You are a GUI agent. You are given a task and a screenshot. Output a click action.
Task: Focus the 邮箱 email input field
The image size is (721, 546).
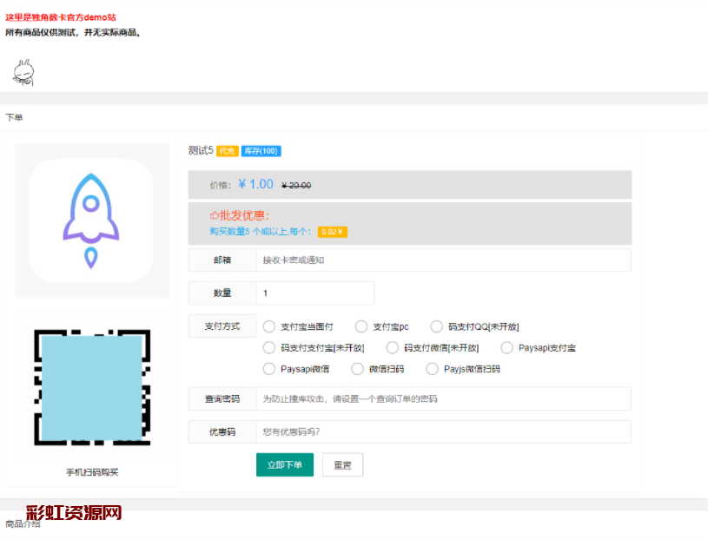coord(443,260)
